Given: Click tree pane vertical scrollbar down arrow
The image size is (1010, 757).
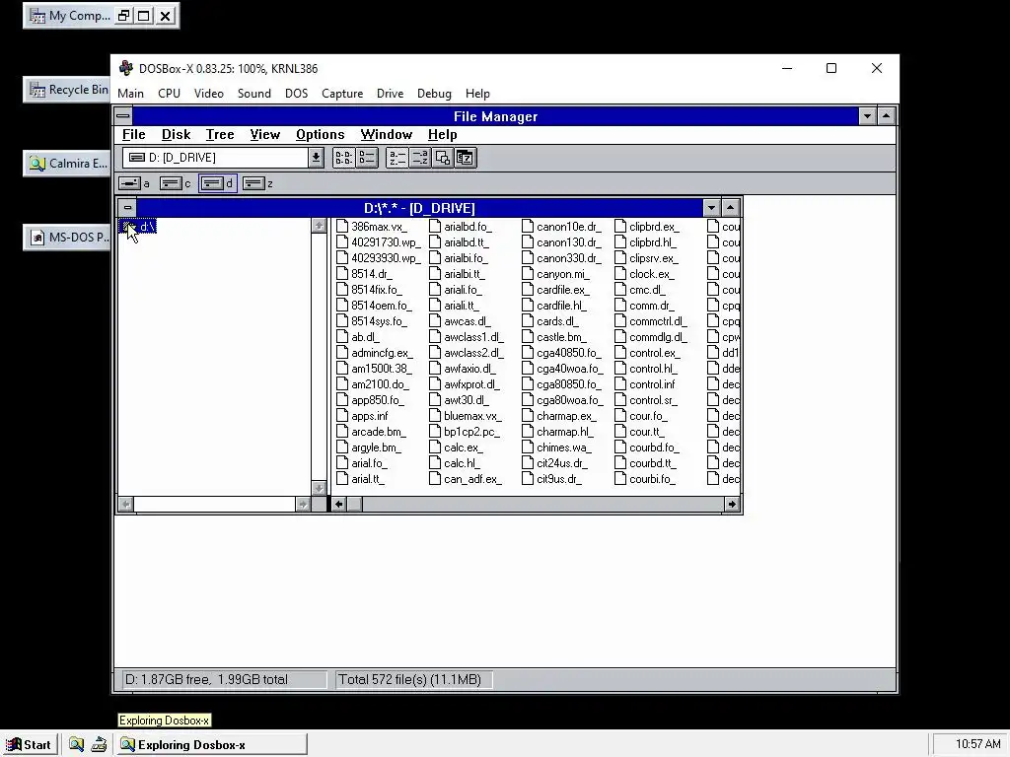Looking at the screenshot, I should tap(319, 488).
